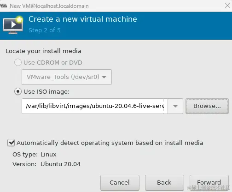Click the 'Create a new virtual machine' title
232x192 pixels.
coord(83,19)
